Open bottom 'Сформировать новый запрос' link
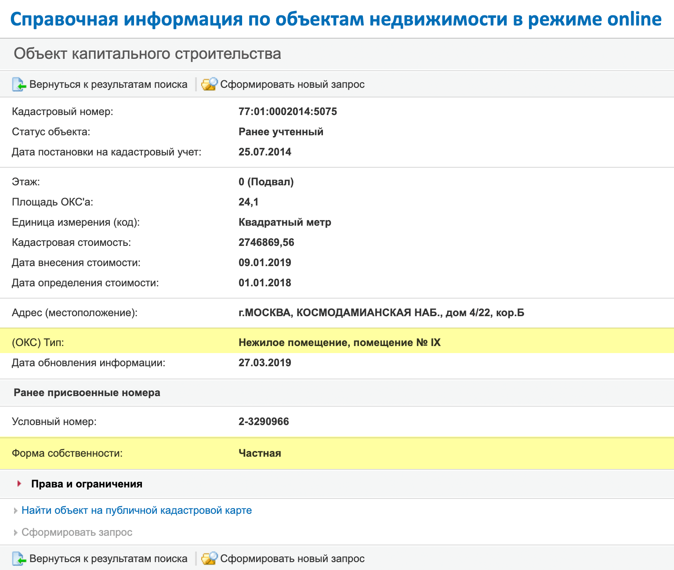This screenshot has height=570, width=674. 292,559
